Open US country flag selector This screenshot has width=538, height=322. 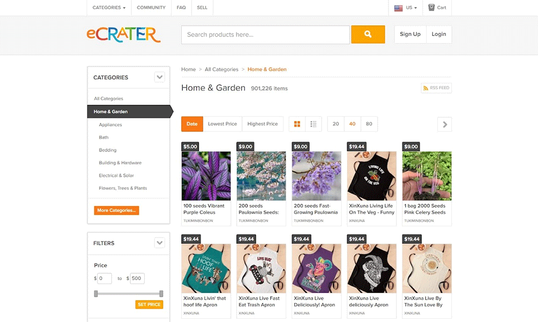click(x=406, y=8)
